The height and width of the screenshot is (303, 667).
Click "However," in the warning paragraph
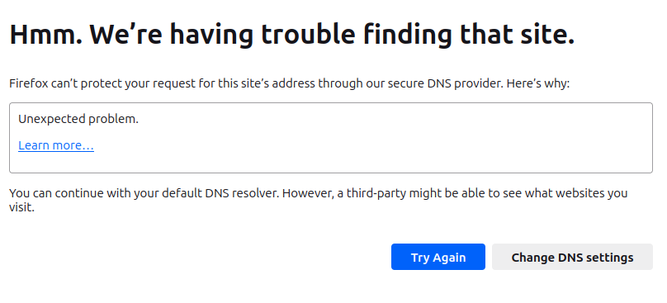(x=308, y=193)
